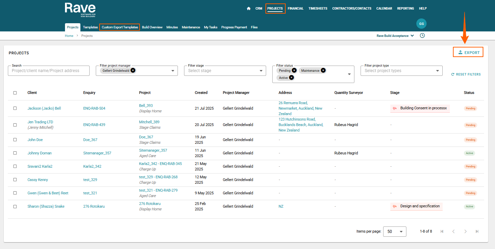Switch to the Progress Payment tab
Screen dimensions: 495x249
click(x=234, y=27)
